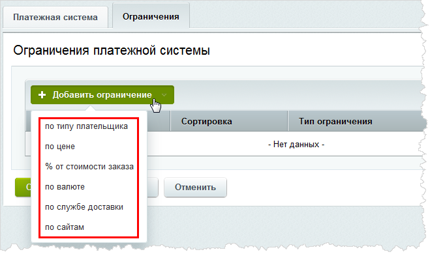Image resolution: width=430 pixels, height=254 pixels.
Task: Click the Добавить ограничение button
Action: click(x=102, y=94)
